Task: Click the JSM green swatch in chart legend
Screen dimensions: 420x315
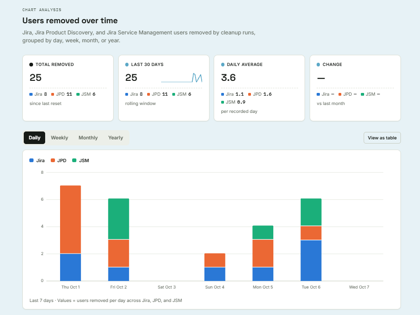Action: [75, 160]
